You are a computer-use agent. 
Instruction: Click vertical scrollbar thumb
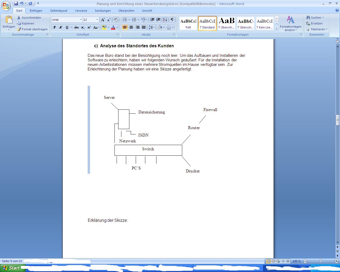tap(338, 120)
